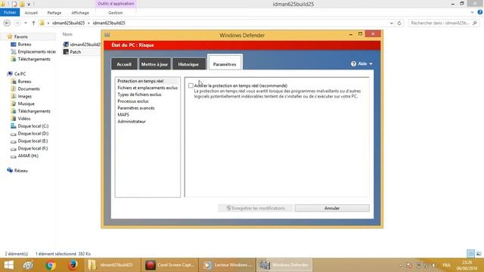Click idman625build25 breadcrumb parent folder
The width and height of the screenshot is (484, 272).
[68, 23]
